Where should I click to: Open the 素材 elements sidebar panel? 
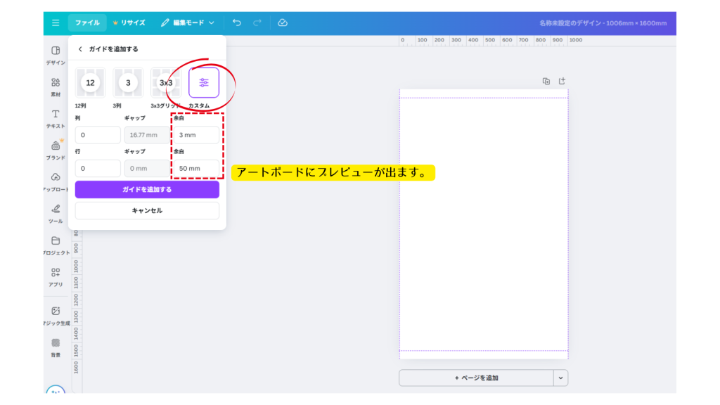[56, 86]
